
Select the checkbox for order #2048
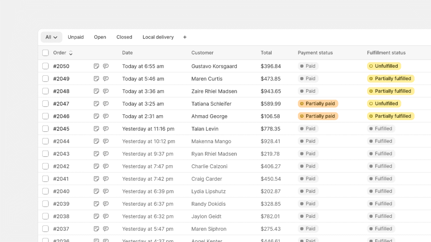pyautogui.click(x=45, y=91)
